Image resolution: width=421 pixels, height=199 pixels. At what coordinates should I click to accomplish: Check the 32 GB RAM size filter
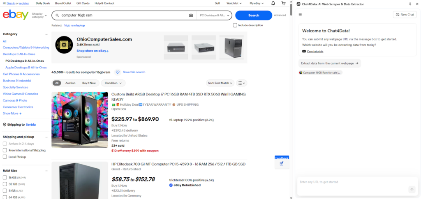[5, 184]
